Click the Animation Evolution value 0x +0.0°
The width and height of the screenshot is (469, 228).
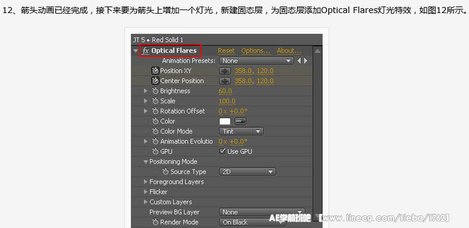click(233, 141)
